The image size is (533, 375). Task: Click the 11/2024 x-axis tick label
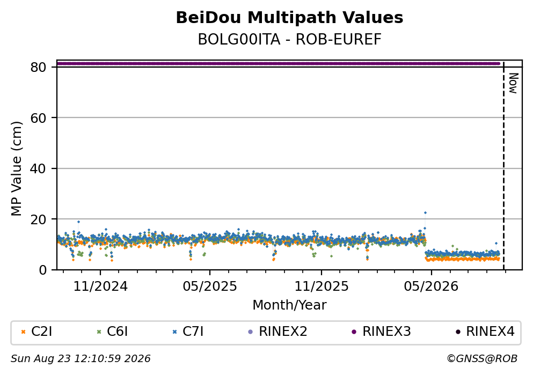tap(100, 286)
